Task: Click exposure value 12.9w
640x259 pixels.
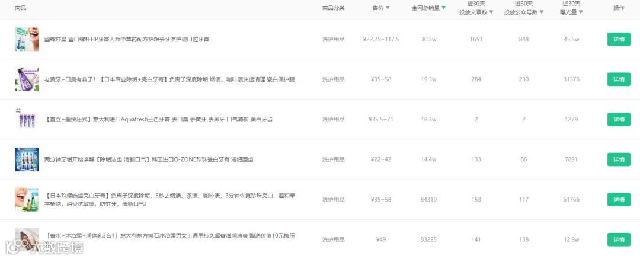Action: click(571, 239)
